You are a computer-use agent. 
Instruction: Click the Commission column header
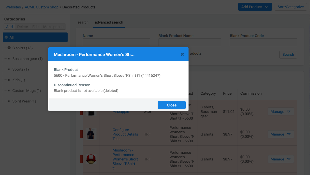click(251, 93)
